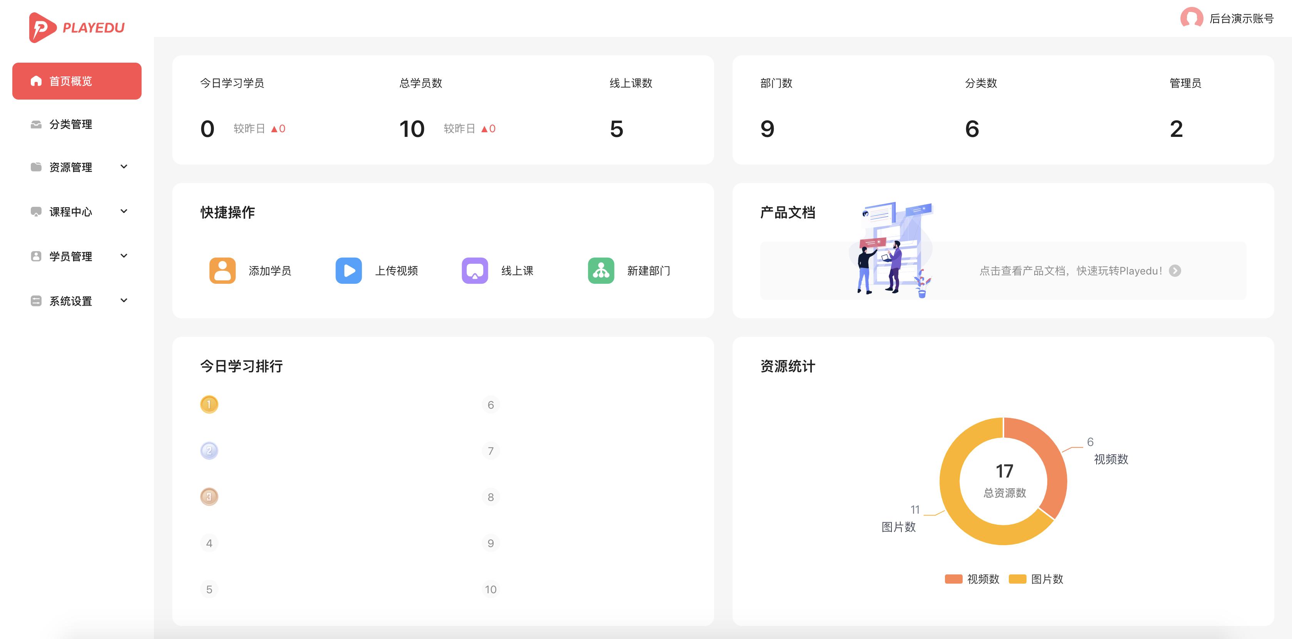Expand the 资源管理 sidebar section
Image resolution: width=1292 pixels, height=639 pixels.
point(70,167)
